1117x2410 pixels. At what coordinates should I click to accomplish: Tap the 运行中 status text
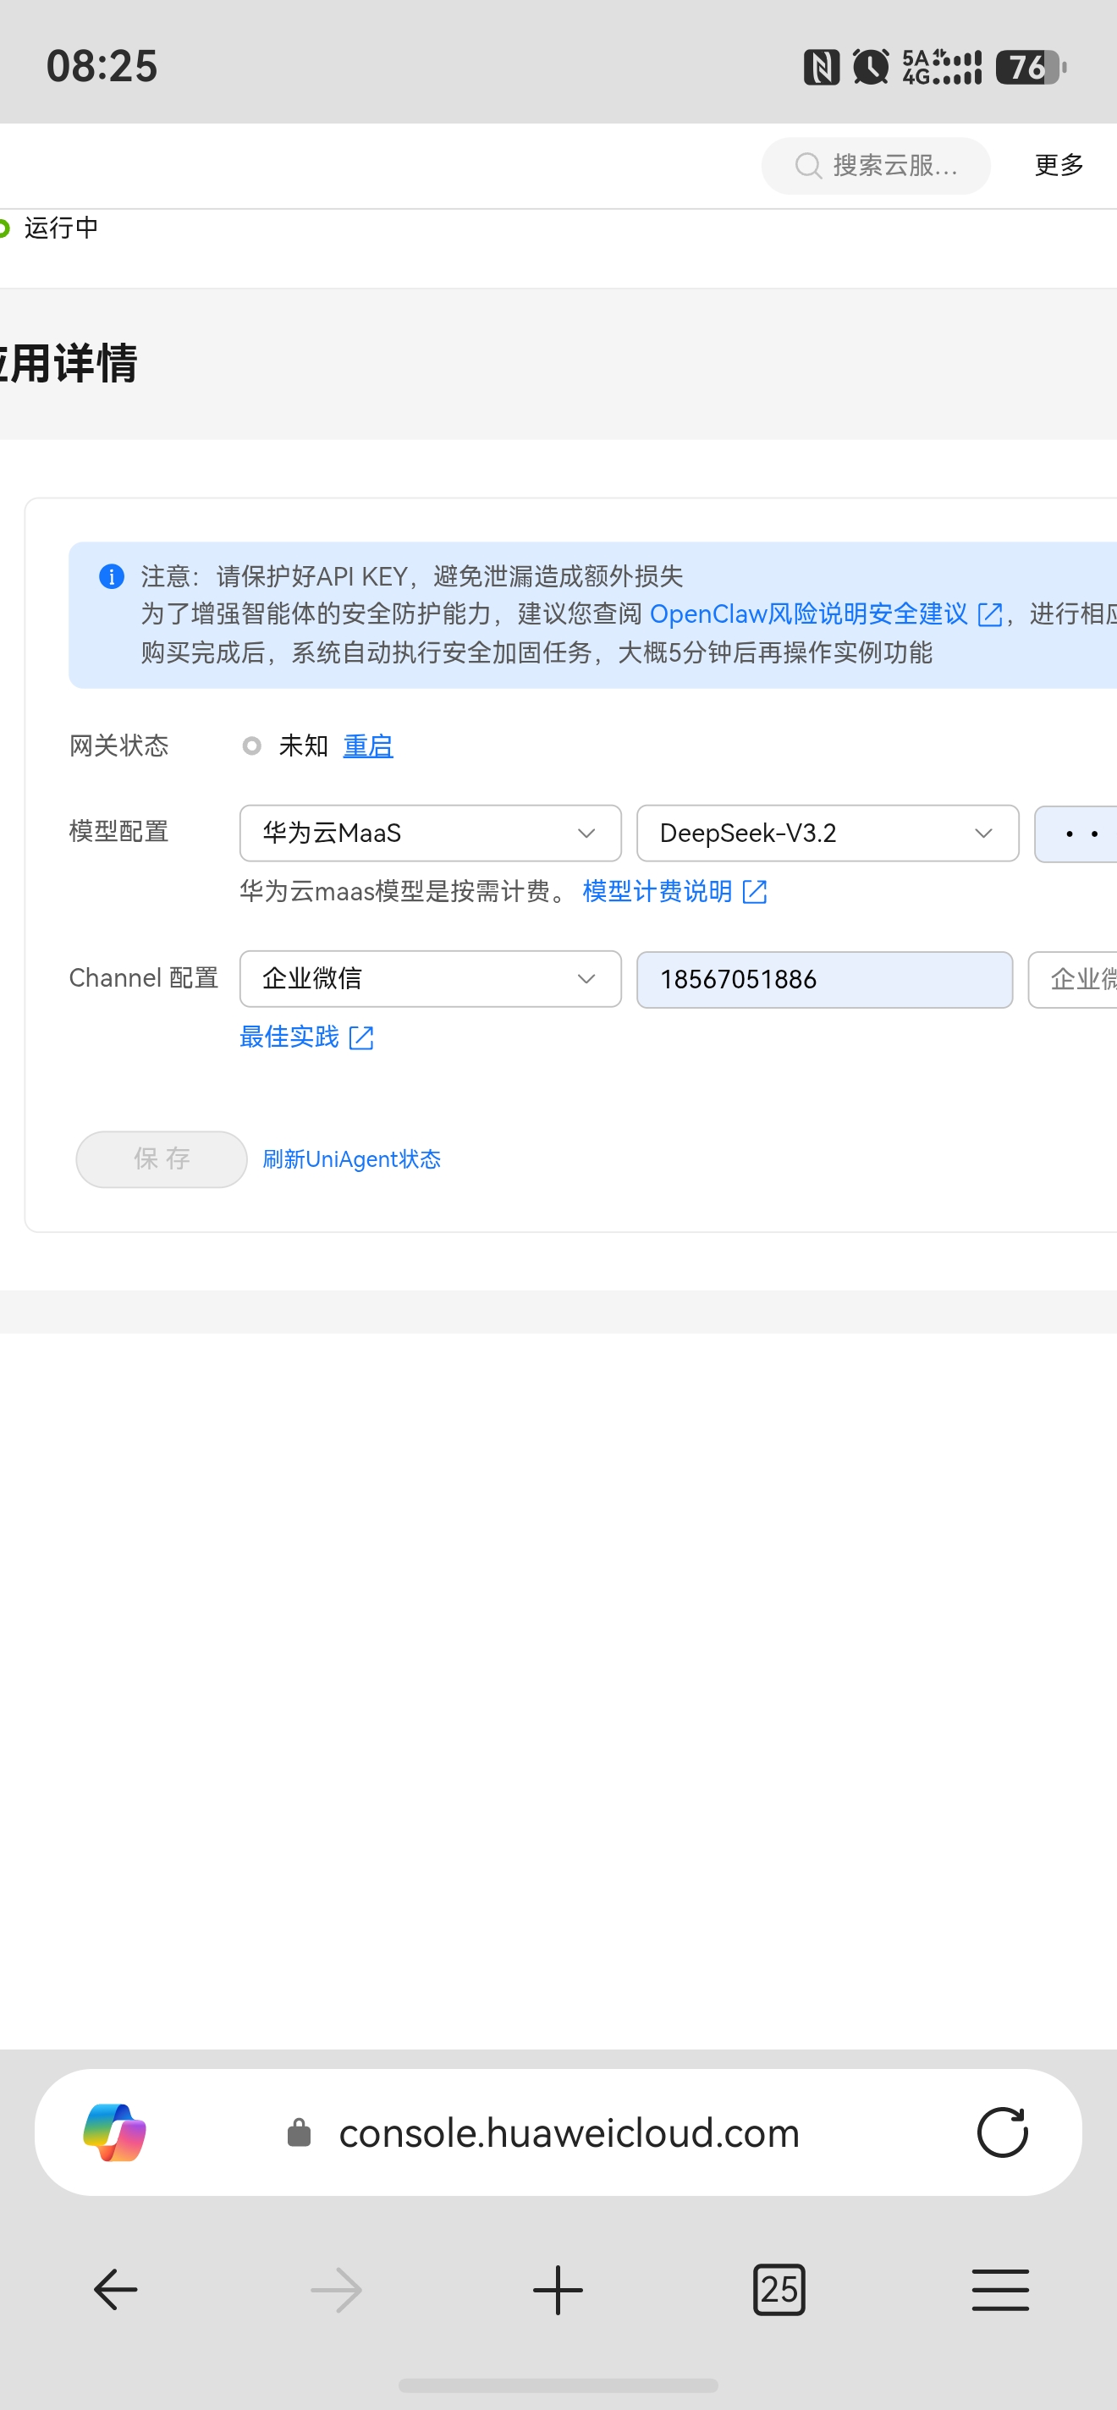click(61, 228)
